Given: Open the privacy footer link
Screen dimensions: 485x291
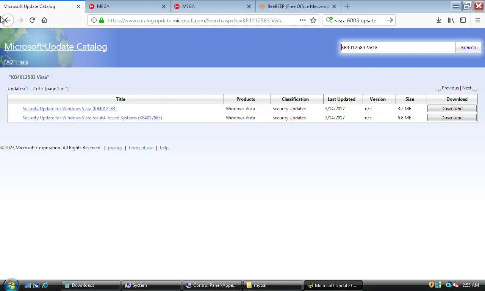Looking at the screenshot, I should pyautogui.click(x=115, y=148).
